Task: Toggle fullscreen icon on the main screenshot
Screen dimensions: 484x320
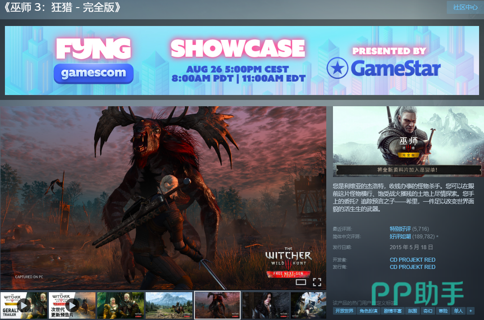Action: (x=317, y=282)
